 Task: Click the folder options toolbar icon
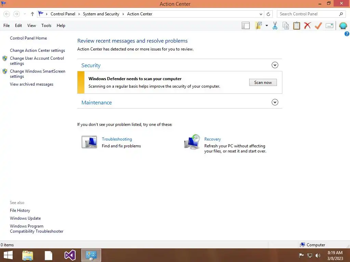tap(258, 26)
